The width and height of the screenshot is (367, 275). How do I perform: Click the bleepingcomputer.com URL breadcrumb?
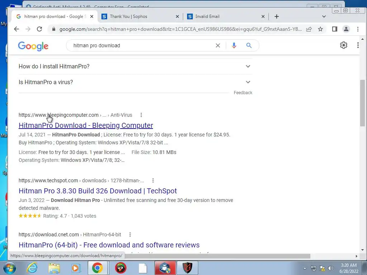tap(75, 115)
